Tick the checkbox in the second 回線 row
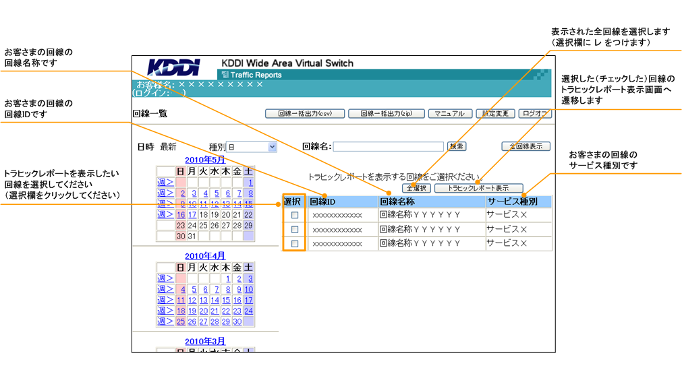The width and height of the screenshot is (682, 378). point(295,229)
